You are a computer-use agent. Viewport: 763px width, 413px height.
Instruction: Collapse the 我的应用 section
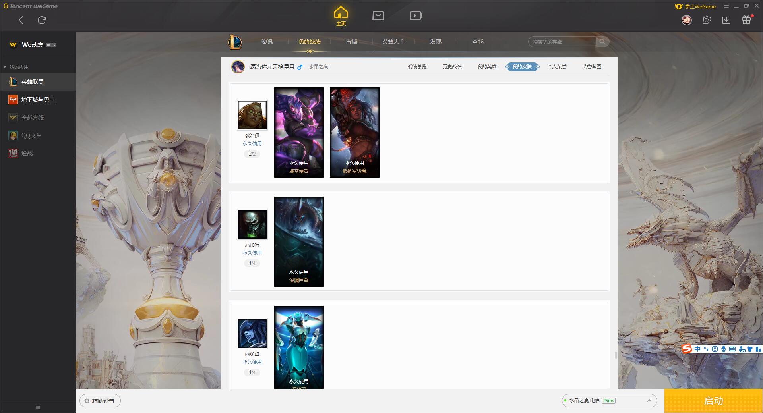tap(16, 67)
